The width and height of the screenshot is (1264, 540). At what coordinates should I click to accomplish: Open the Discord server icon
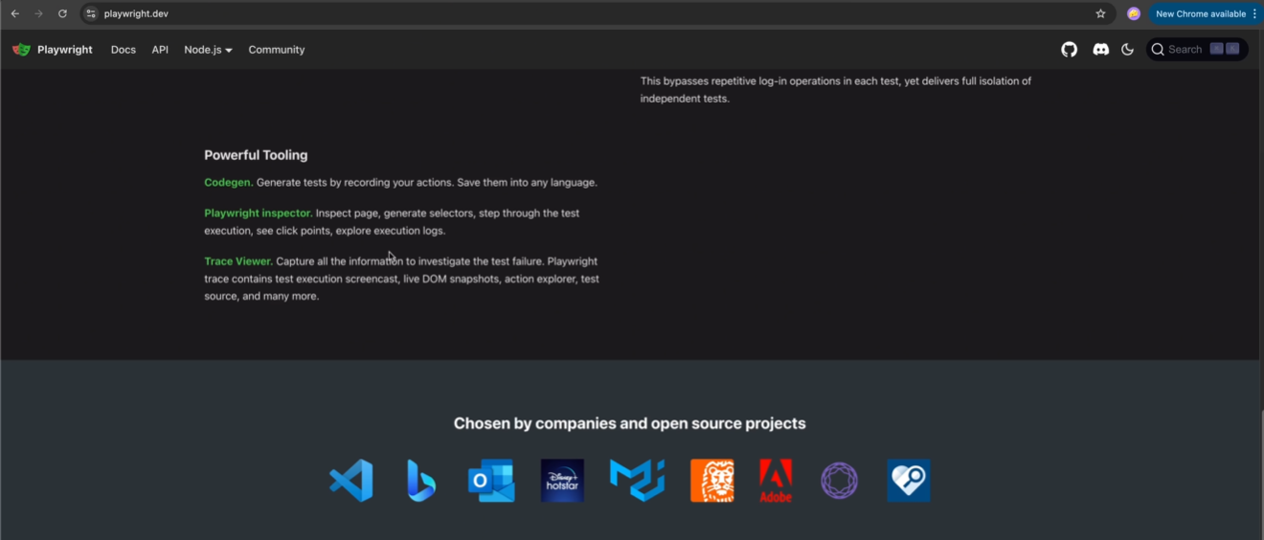click(x=1101, y=50)
